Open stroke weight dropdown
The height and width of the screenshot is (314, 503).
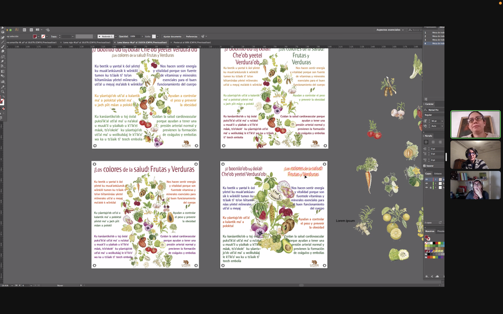pos(73,36)
